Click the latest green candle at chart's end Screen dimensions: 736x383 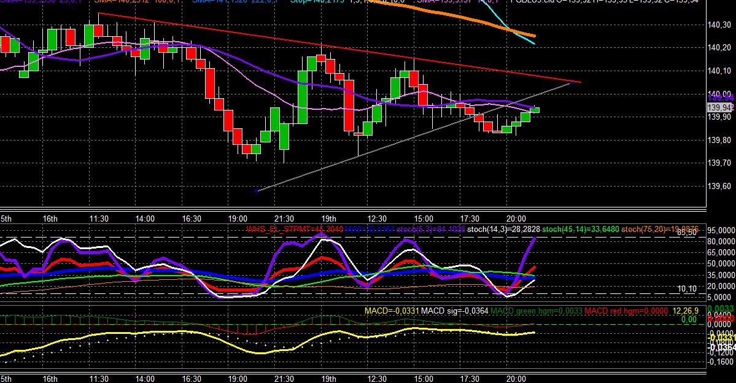(535, 110)
